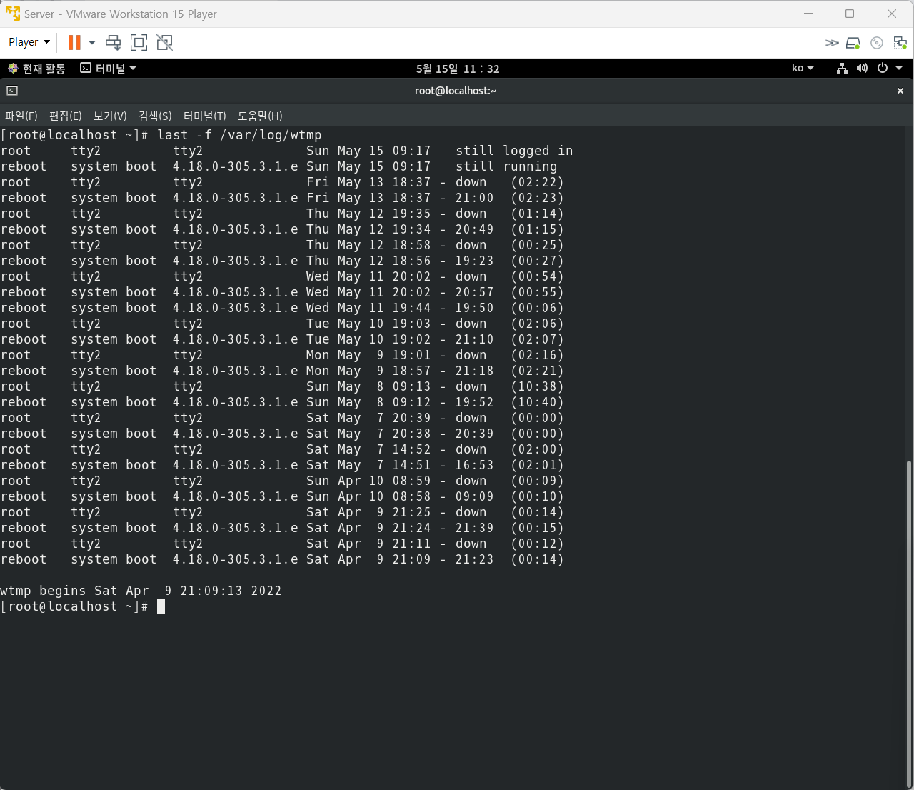Viewport: 914px width, 790px height.
Task: Click the '(10:40)' duration text
Action: [538, 402]
